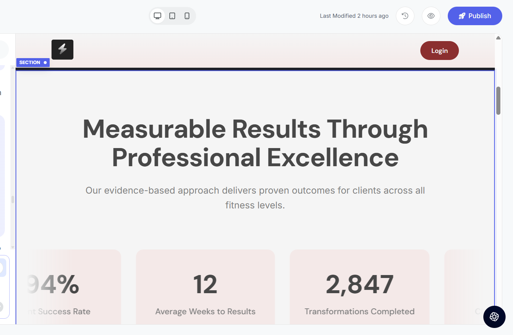Viewport: 513px width, 335px height.
Task: Select the evidence-based approach paragraph
Action: tap(255, 198)
